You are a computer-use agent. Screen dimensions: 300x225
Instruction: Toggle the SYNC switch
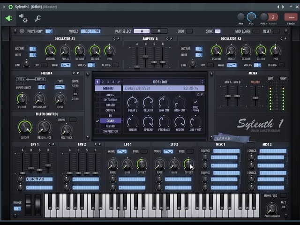coord(217,31)
